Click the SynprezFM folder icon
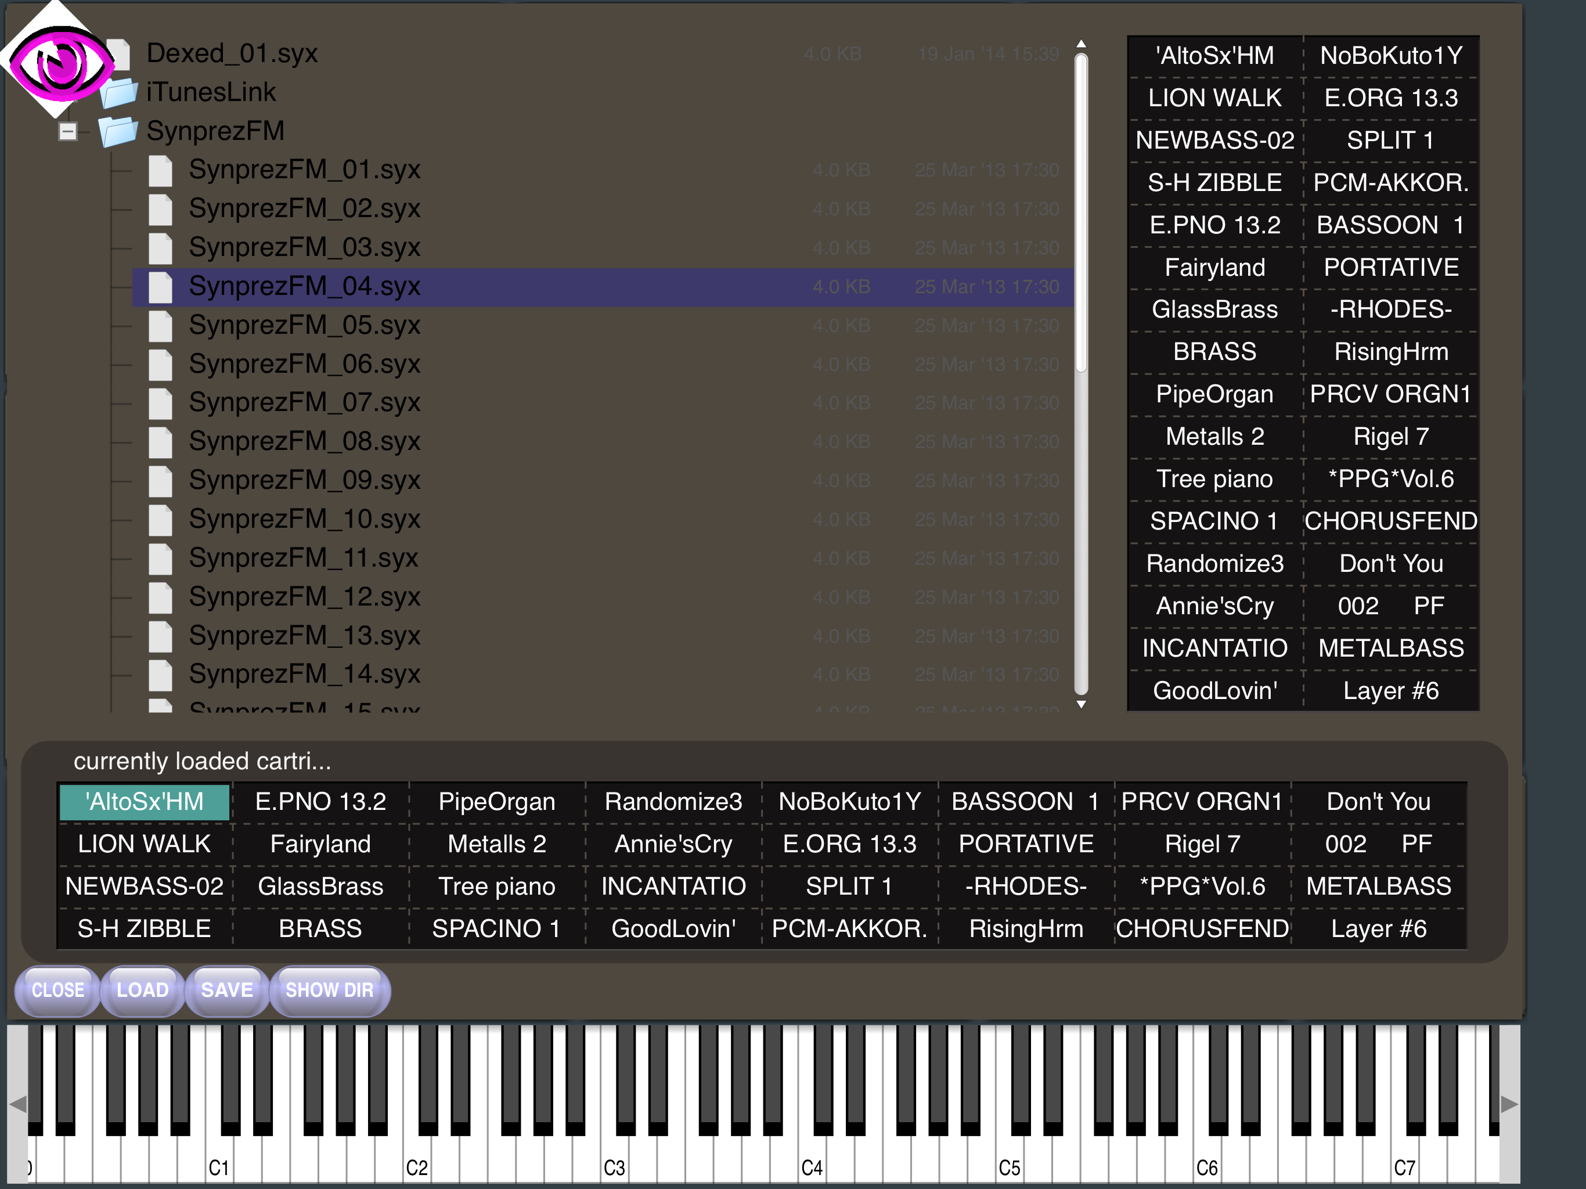Image resolution: width=1586 pixels, height=1189 pixels. (x=118, y=132)
